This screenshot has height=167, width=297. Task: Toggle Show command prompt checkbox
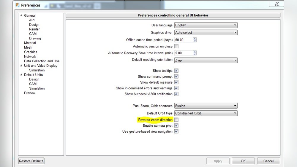point(176,77)
